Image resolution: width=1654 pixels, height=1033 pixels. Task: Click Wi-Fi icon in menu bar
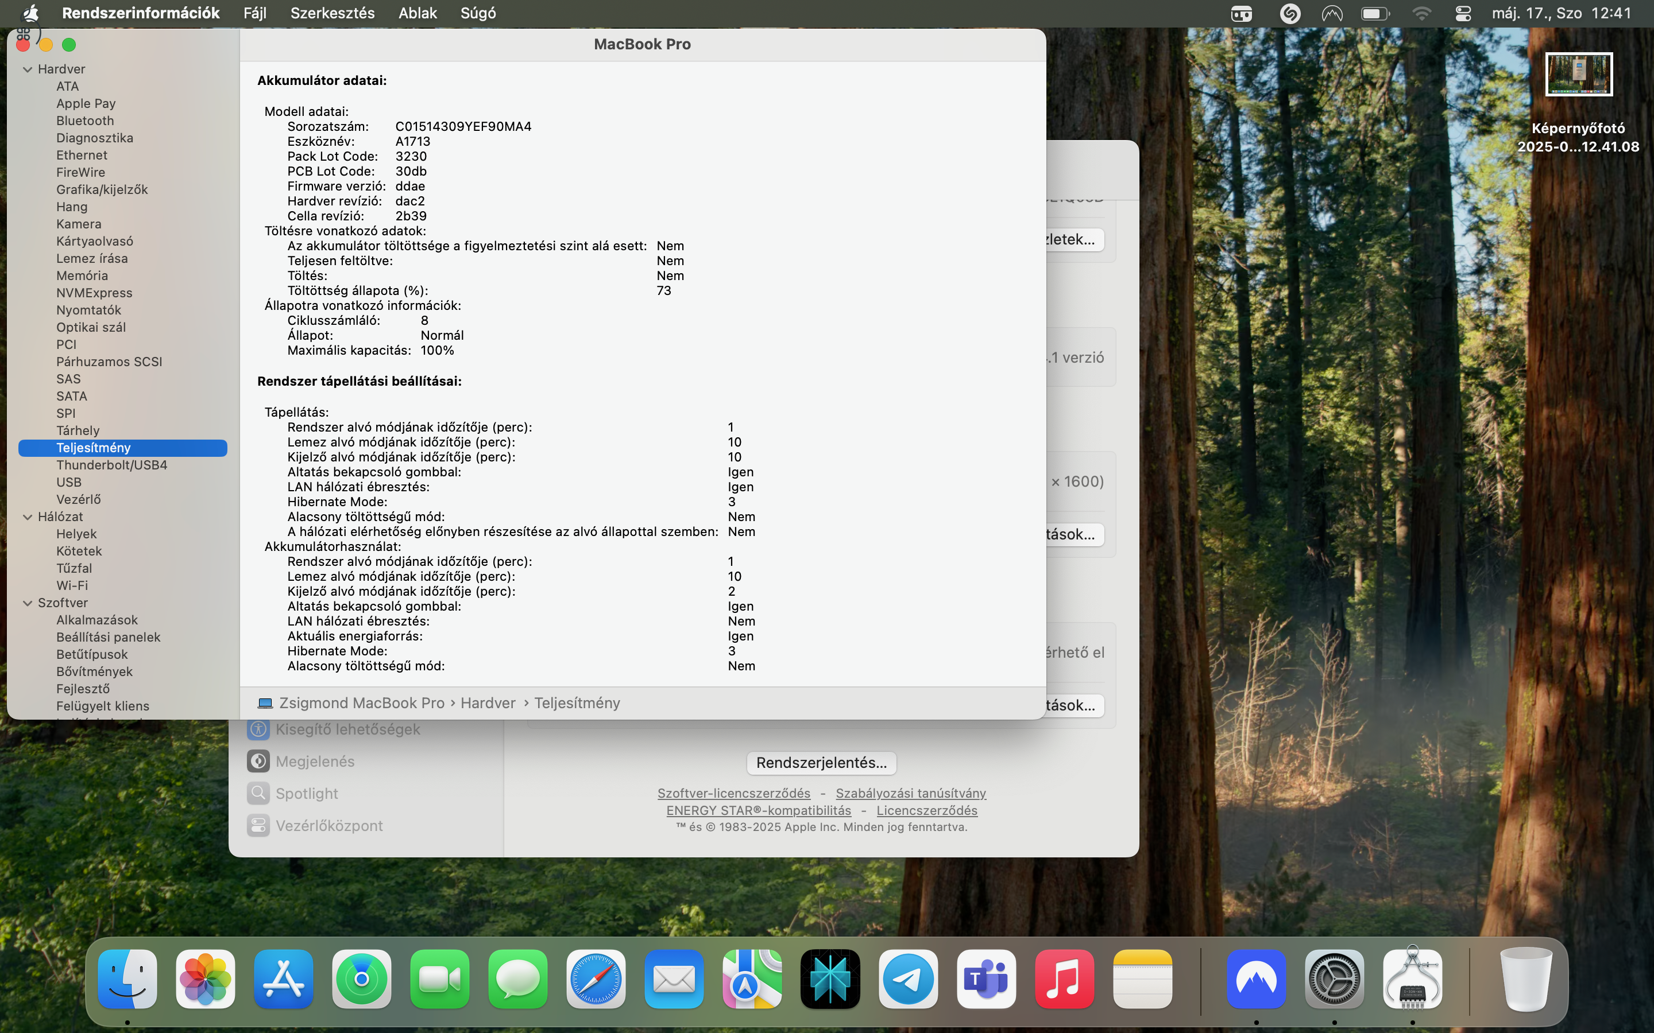point(1421,14)
